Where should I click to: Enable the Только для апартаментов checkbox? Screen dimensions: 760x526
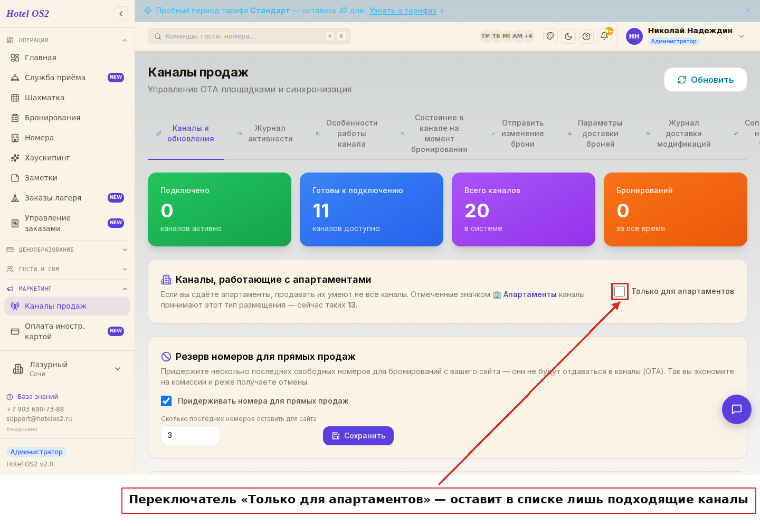click(620, 291)
